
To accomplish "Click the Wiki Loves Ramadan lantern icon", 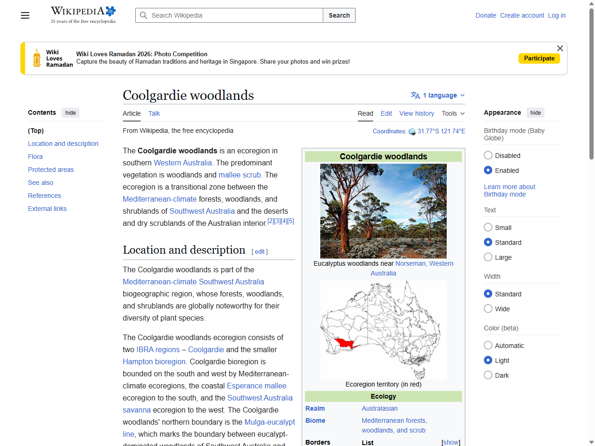I will coord(36,58).
